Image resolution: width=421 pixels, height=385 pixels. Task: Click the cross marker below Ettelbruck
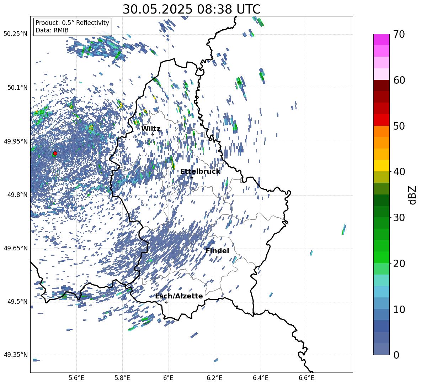click(191, 177)
